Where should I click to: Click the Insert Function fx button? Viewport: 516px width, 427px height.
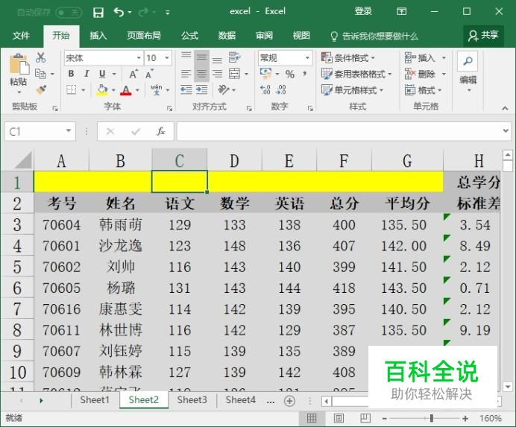coord(160,131)
